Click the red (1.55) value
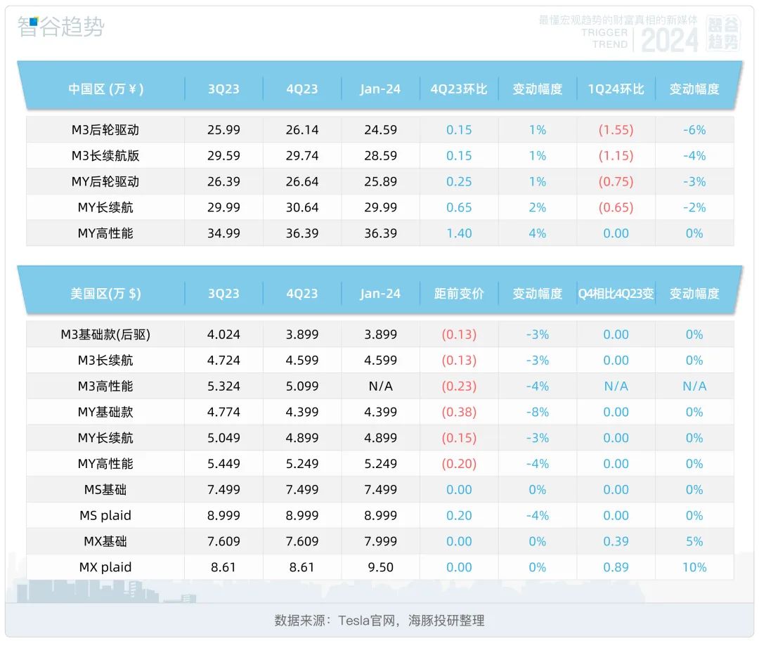The height and width of the screenshot is (655, 759). (x=616, y=130)
